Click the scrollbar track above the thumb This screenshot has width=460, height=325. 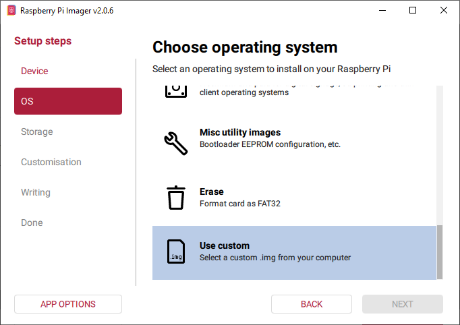pyautogui.click(x=440, y=155)
